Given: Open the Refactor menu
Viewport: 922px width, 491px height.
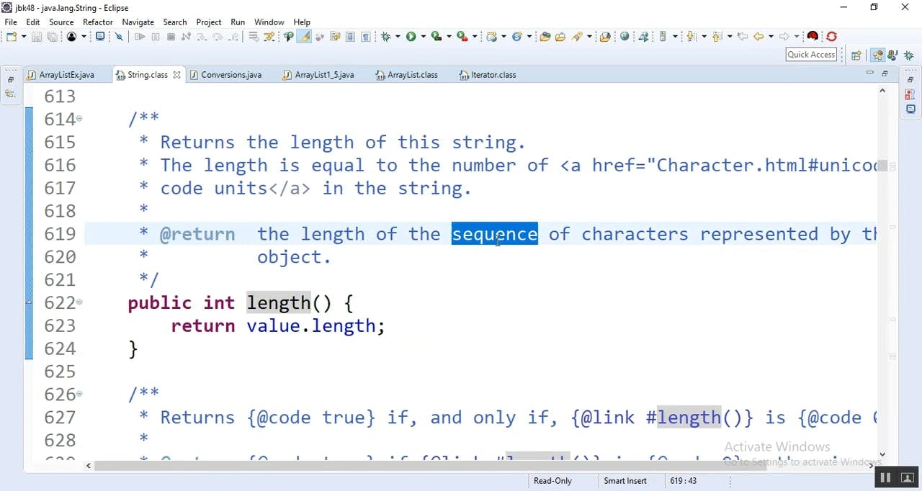Looking at the screenshot, I should tap(97, 22).
